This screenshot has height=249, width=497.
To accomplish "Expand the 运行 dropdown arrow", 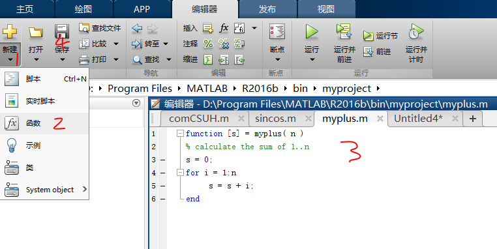I will click(x=312, y=59).
